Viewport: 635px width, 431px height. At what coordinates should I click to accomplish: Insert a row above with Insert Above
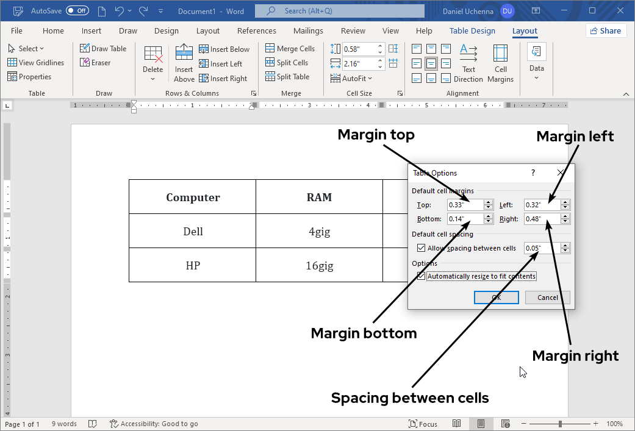click(184, 63)
